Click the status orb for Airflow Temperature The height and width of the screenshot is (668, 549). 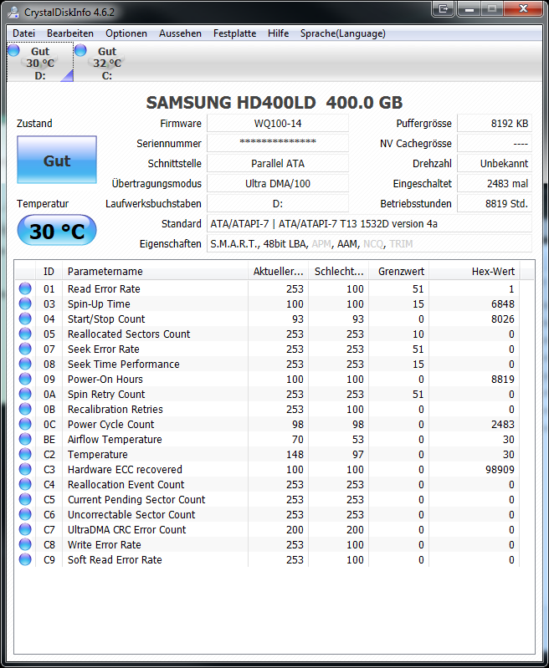[25, 439]
